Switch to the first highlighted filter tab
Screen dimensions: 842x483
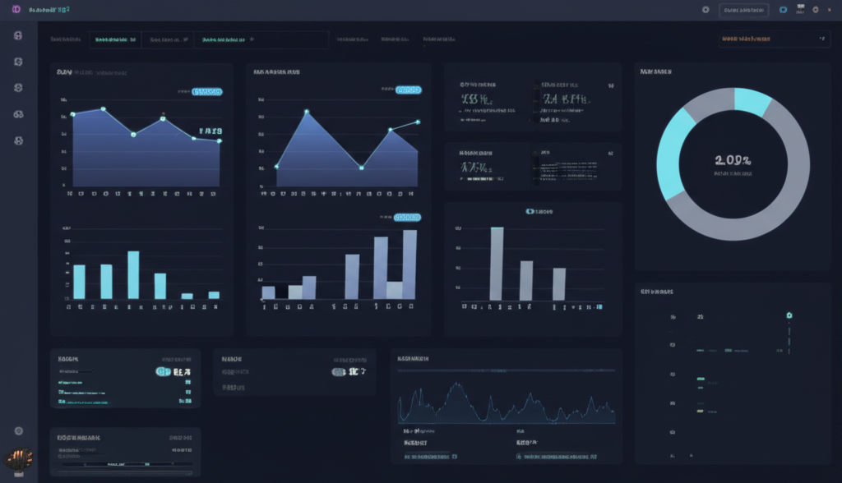click(115, 38)
